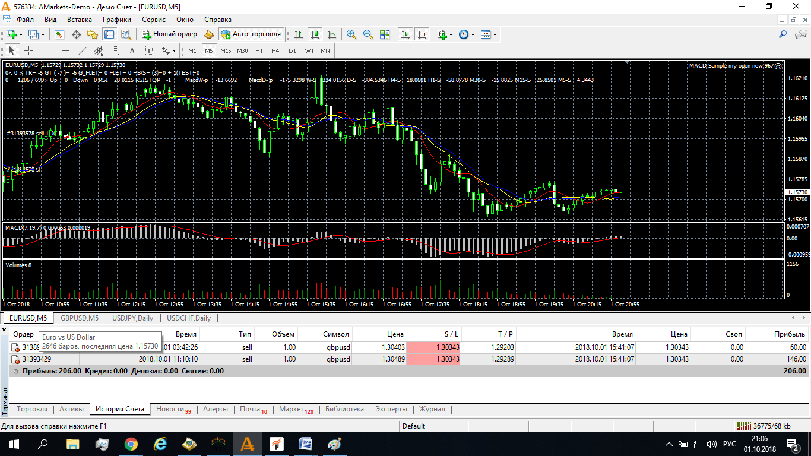Open the MetaEditor book icon
Image resolution: width=811 pixels, height=456 pixels.
tap(209, 34)
